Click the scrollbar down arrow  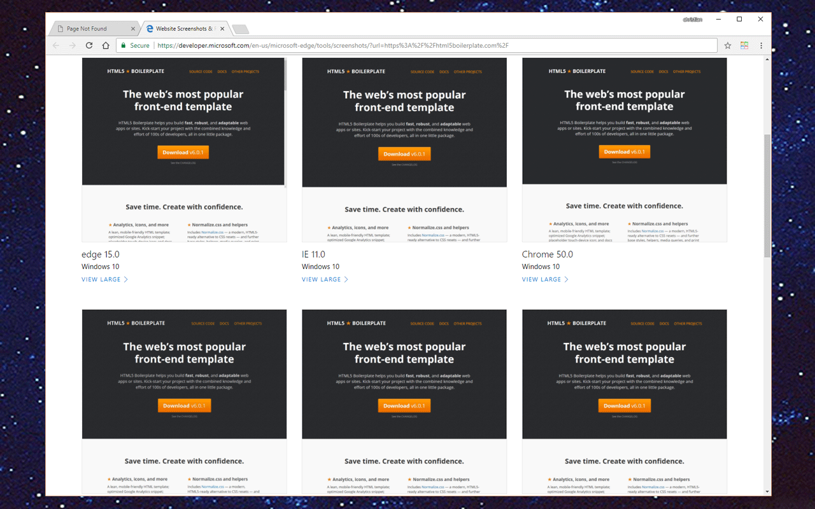(x=767, y=491)
